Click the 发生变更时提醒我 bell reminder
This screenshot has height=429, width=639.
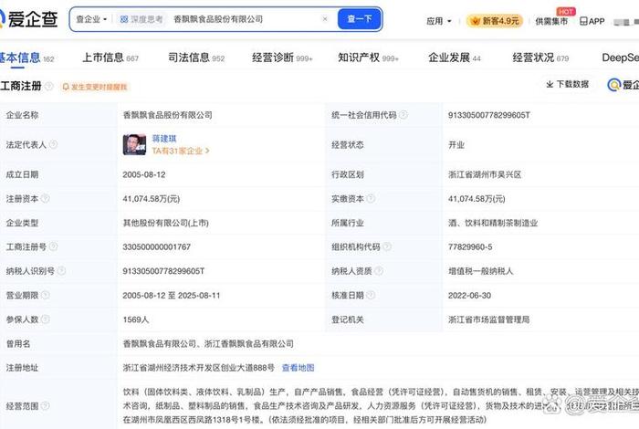pyautogui.click(x=95, y=87)
